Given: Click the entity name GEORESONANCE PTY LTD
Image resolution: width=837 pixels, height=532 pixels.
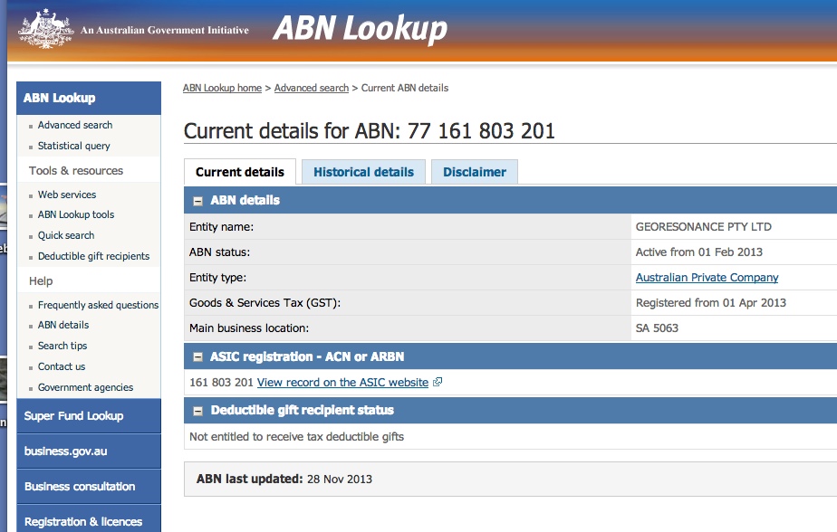Looking at the screenshot, I should point(704,226).
